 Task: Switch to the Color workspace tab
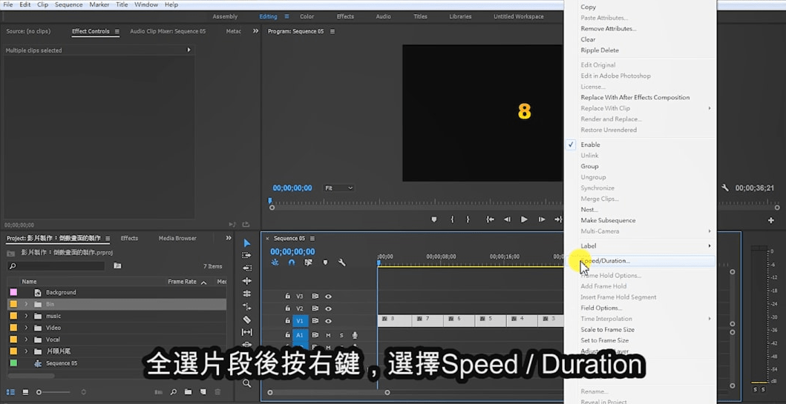[x=307, y=16]
